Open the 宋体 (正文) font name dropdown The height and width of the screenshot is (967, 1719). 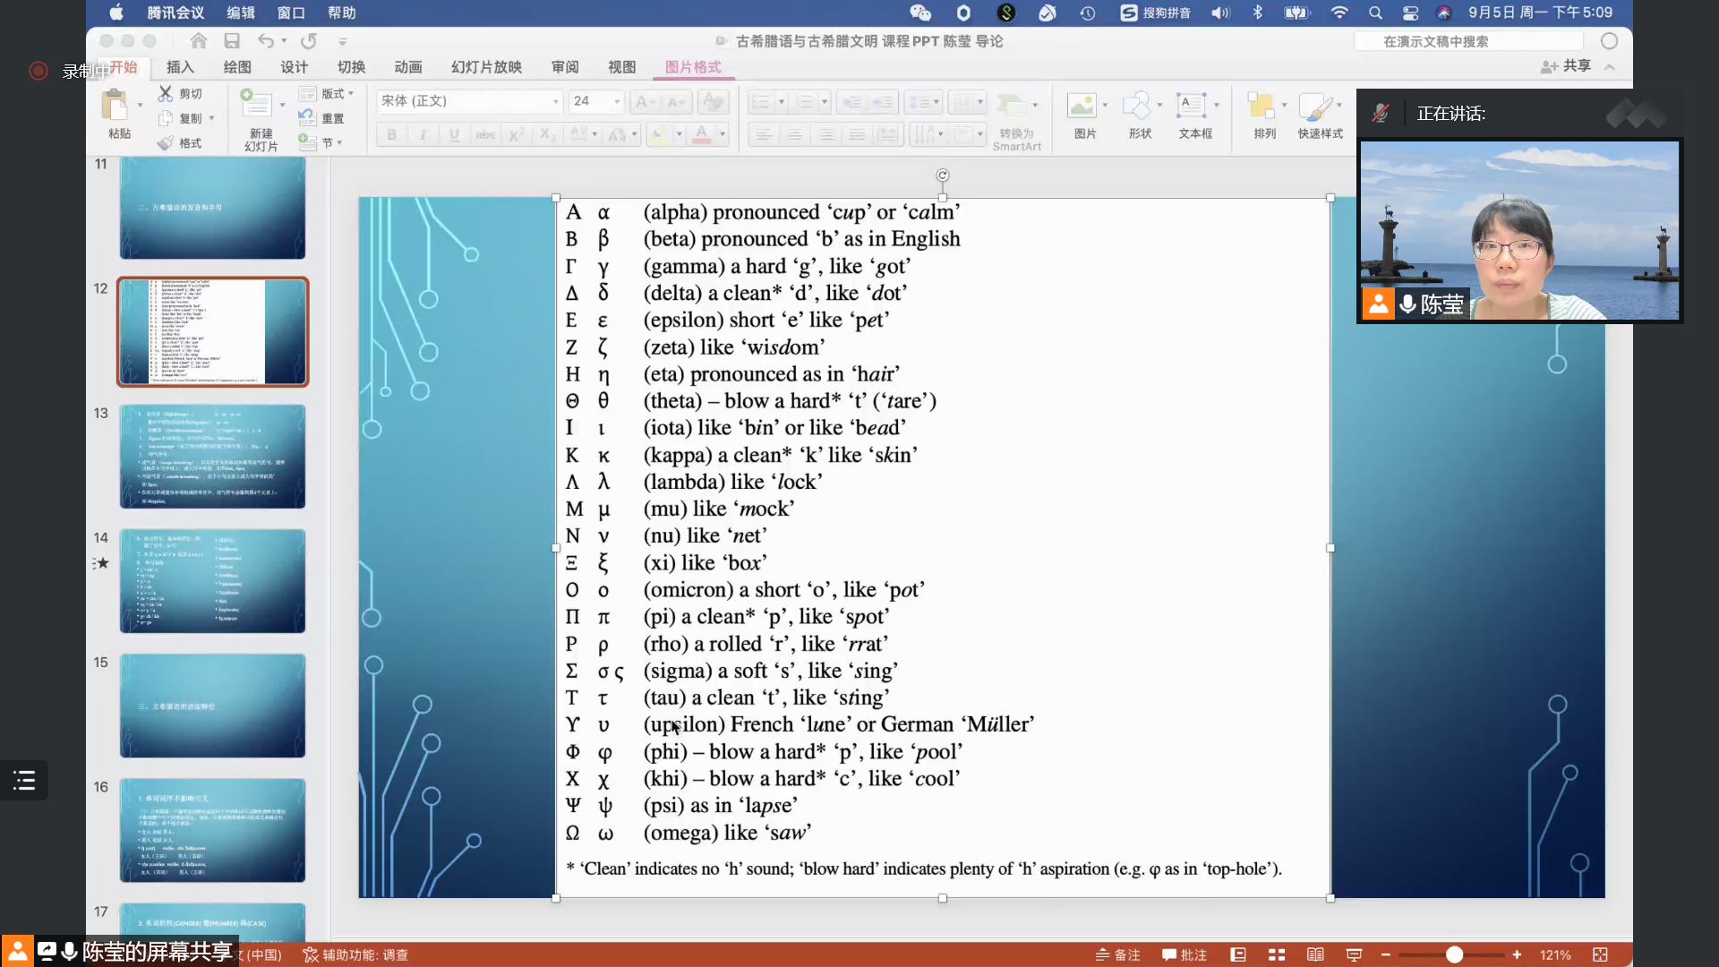(x=555, y=101)
